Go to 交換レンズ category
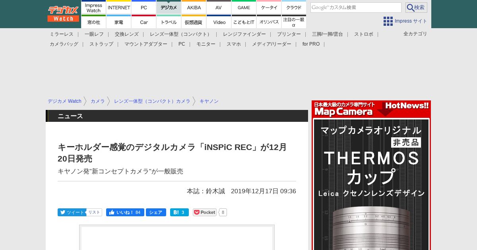 (x=127, y=34)
